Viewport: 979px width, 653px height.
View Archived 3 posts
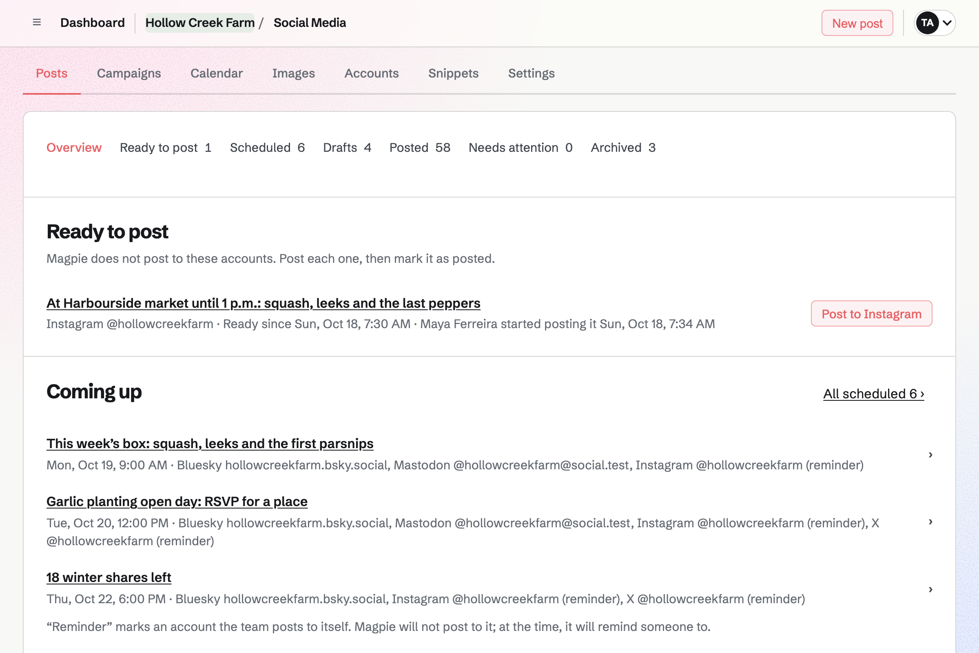(x=623, y=147)
